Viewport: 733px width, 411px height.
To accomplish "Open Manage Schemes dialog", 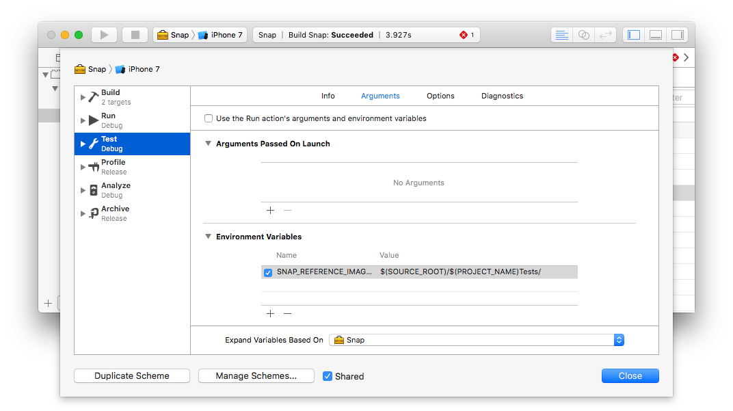I will coord(256,375).
